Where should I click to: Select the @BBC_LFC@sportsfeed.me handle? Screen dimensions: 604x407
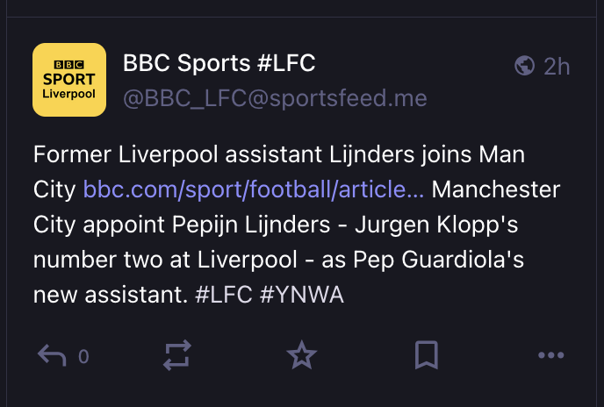coord(275,98)
